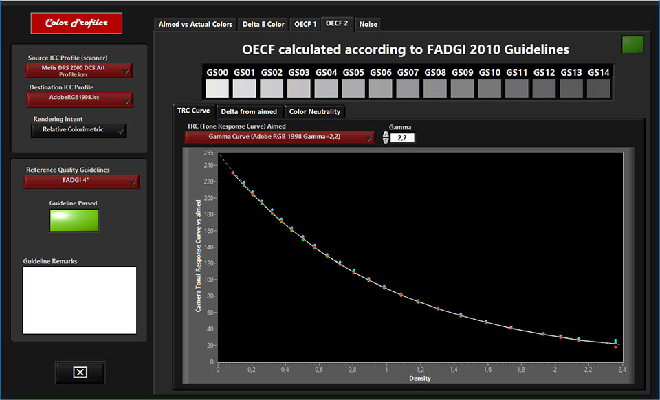Click the Guideline Passed green indicator

click(x=74, y=221)
